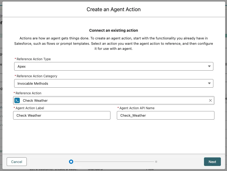Click the Apex icon beside Check Weather
Viewport: 227px width, 171px height.
click(17, 100)
